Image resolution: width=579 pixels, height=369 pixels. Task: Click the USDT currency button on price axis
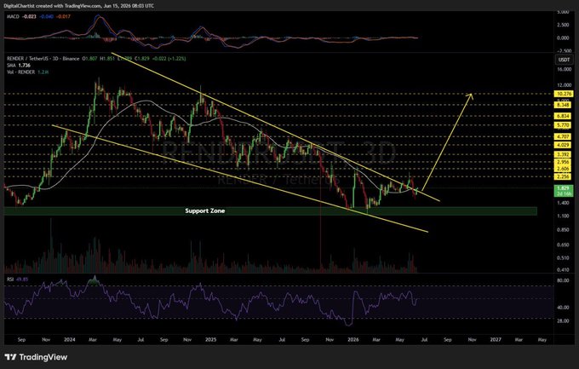pos(564,60)
